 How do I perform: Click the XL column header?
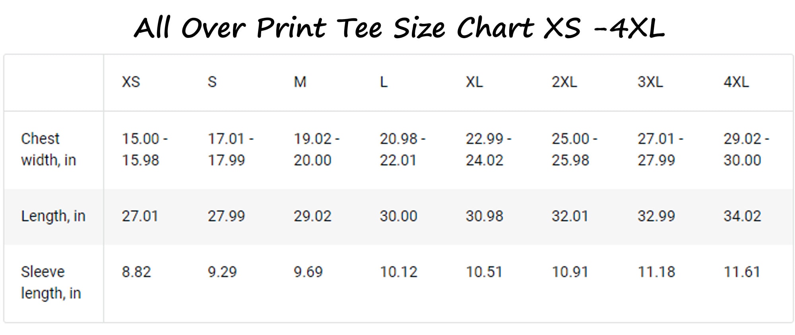pyautogui.click(x=474, y=82)
